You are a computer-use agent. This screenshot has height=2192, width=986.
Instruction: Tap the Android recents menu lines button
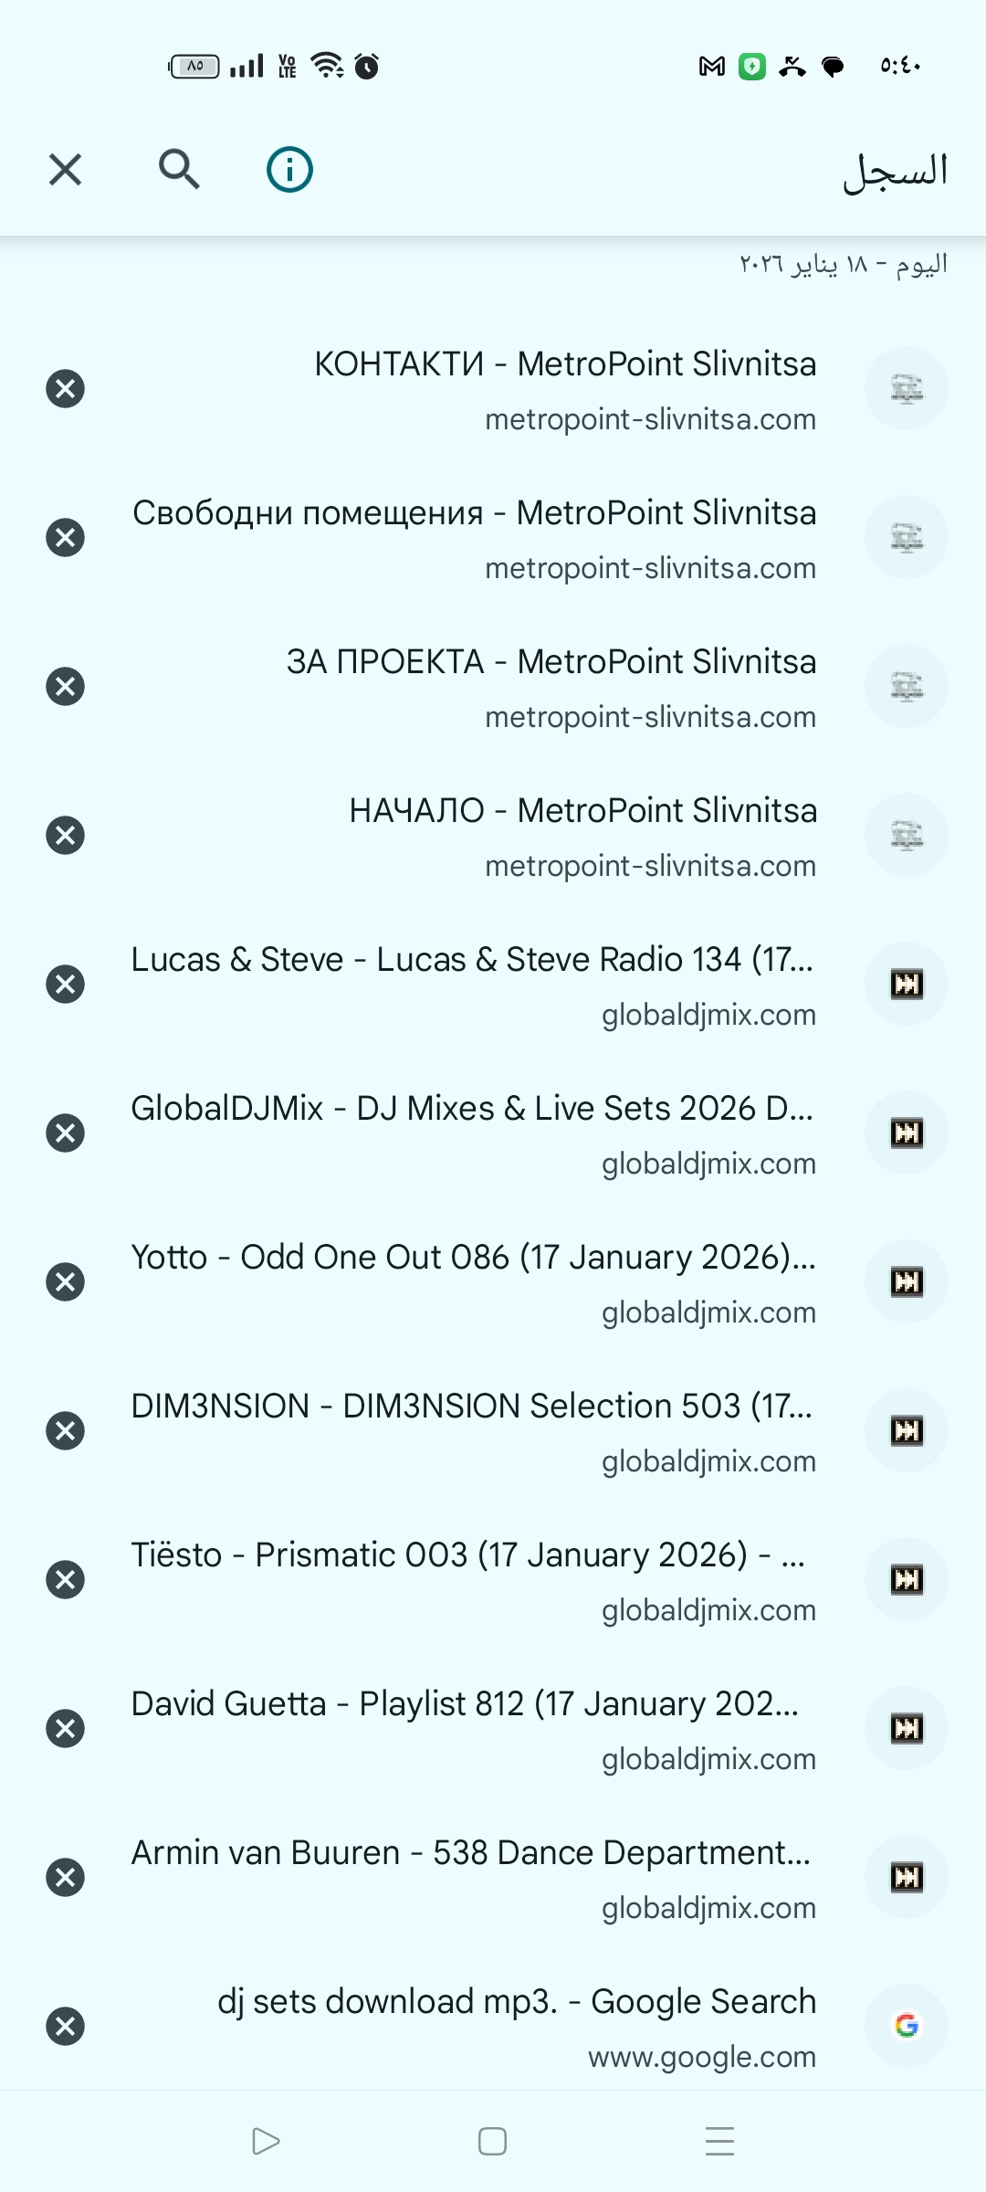pos(720,2141)
